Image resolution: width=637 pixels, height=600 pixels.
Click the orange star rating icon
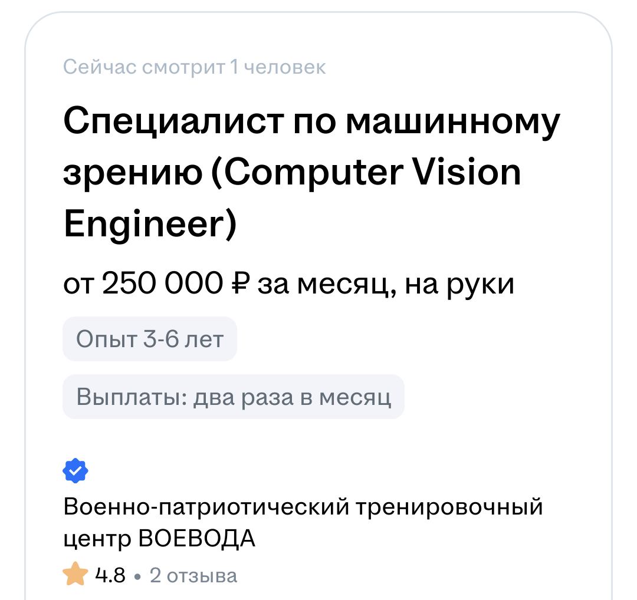[x=75, y=573]
